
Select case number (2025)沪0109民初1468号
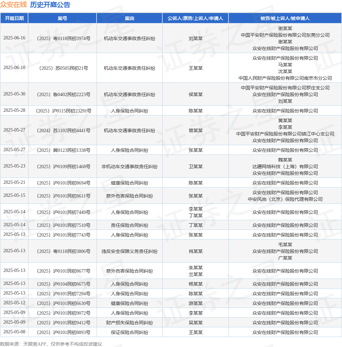tap(63, 166)
